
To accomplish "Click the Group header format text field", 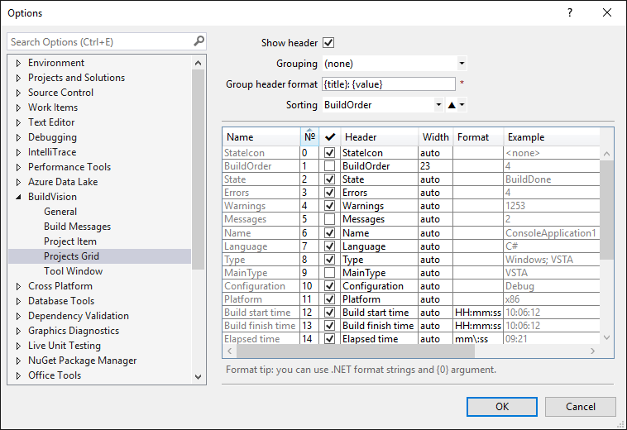I will point(388,84).
